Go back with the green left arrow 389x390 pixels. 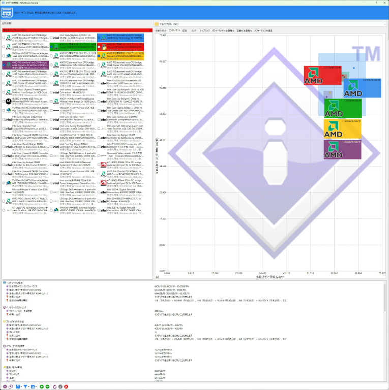click(42, 386)
